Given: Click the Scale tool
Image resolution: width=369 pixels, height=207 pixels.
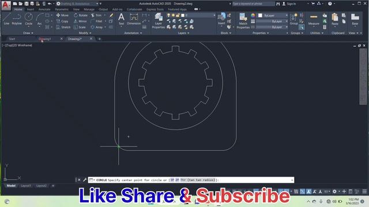Looking at the screenshot, I should [80, 27].
